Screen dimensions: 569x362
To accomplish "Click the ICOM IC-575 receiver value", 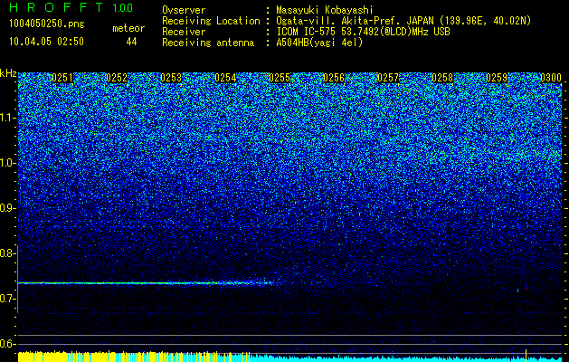I will 363,32.
